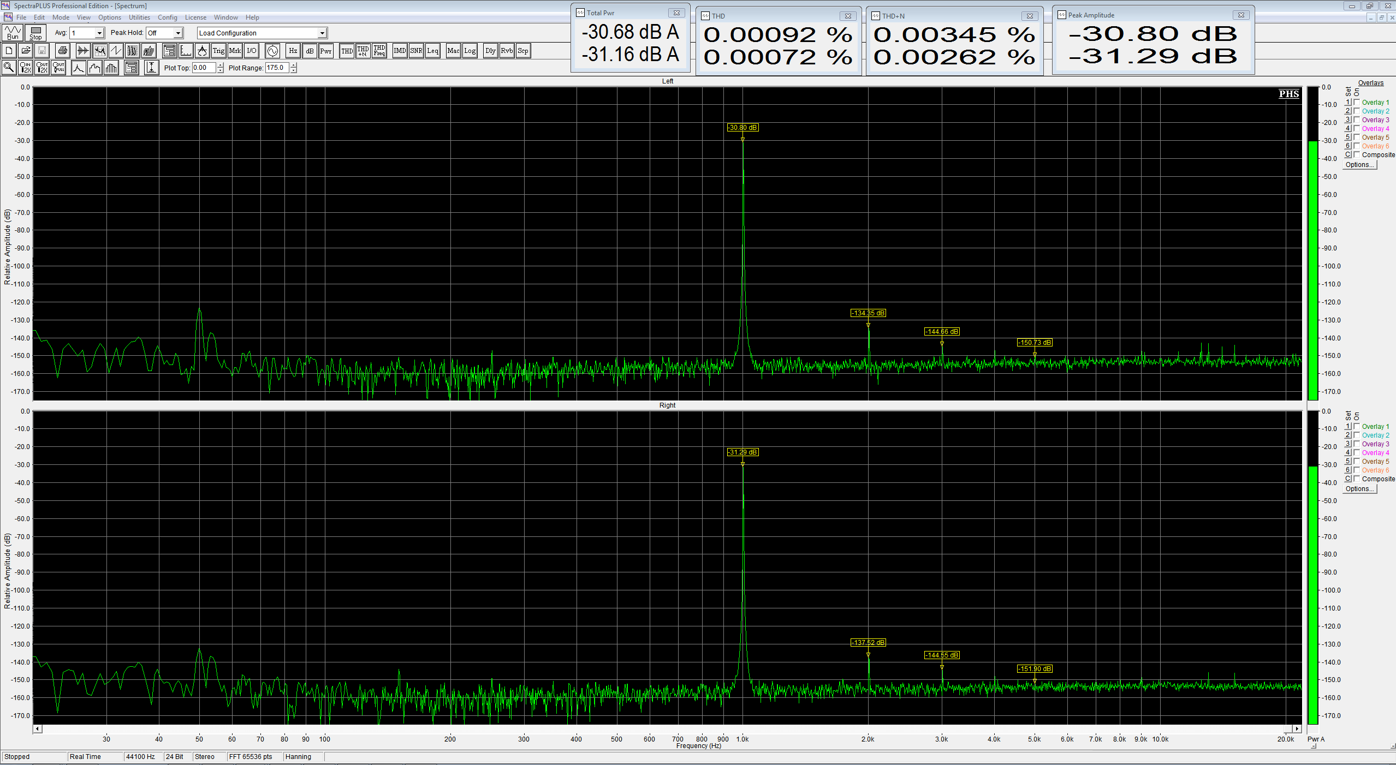Enable Overlay 1 checkbox in Right panel
Screen dimensions: 1396x765
click(x=1357, y=426)
